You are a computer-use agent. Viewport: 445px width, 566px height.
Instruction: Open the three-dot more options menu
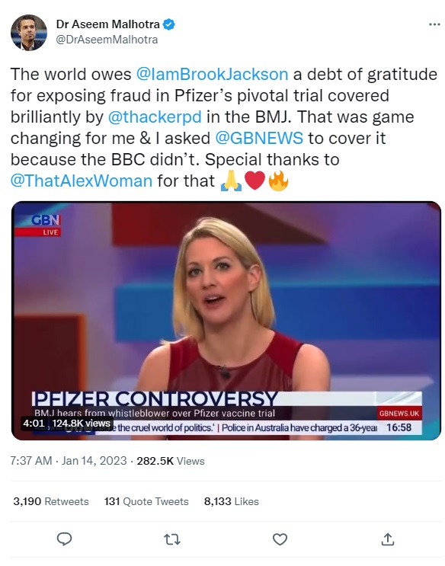(434, 24)
